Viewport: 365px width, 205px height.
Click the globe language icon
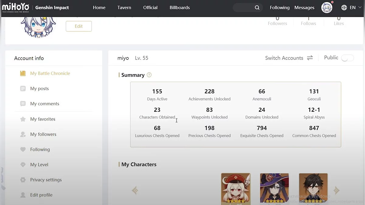pyautogui.click(x=344, y=8)
